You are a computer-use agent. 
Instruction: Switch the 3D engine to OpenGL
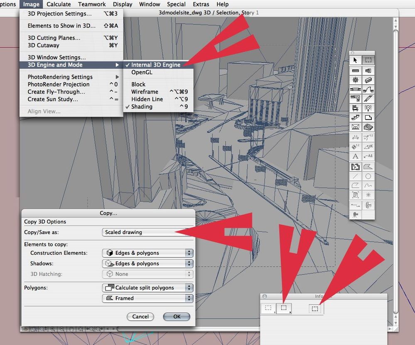(x=158, y=72)
